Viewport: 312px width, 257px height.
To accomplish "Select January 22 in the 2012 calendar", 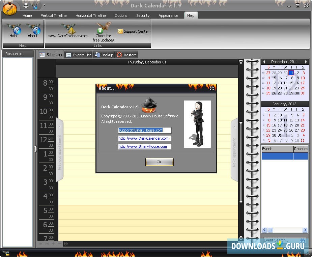I will click(x=268, y=130).
